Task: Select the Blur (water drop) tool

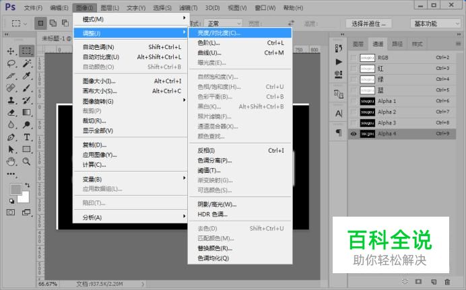Action: pos(11,124)
